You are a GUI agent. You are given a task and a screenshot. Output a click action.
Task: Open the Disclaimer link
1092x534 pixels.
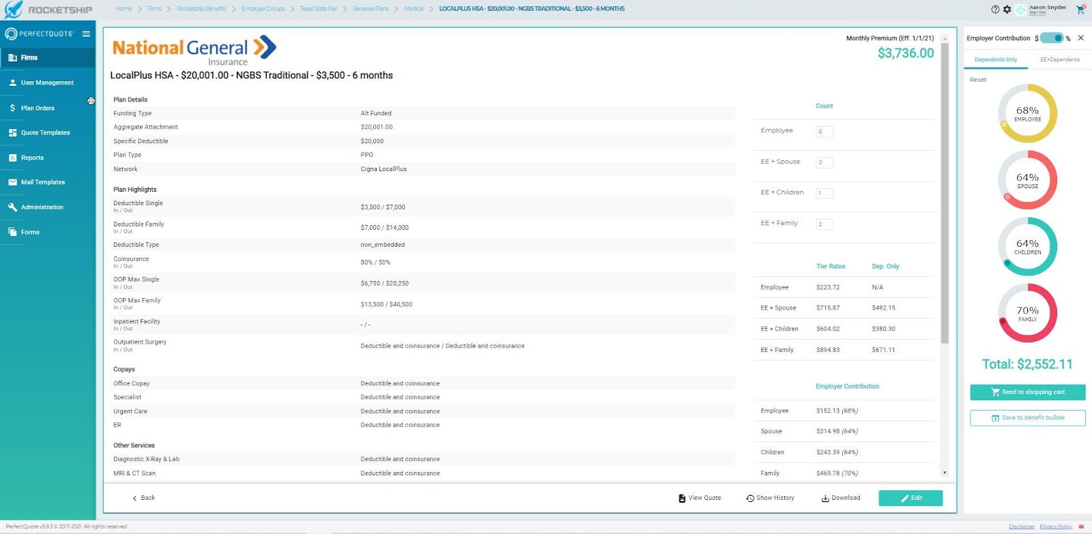[x=1022, y=526]
